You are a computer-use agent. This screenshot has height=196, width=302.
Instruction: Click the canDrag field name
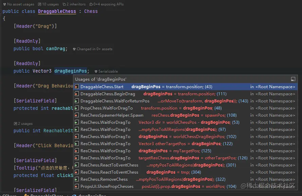[x=56, y=49]
